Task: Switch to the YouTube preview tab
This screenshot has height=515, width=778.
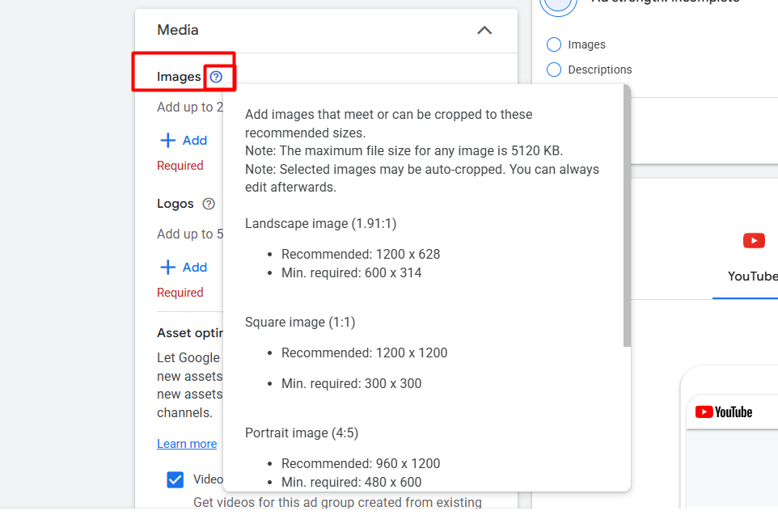Action: (x=752, y=276)
